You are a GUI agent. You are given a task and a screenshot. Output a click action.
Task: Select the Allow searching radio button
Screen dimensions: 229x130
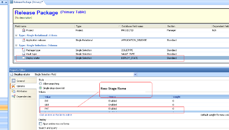pyautogui.click(x=40, y=84)
